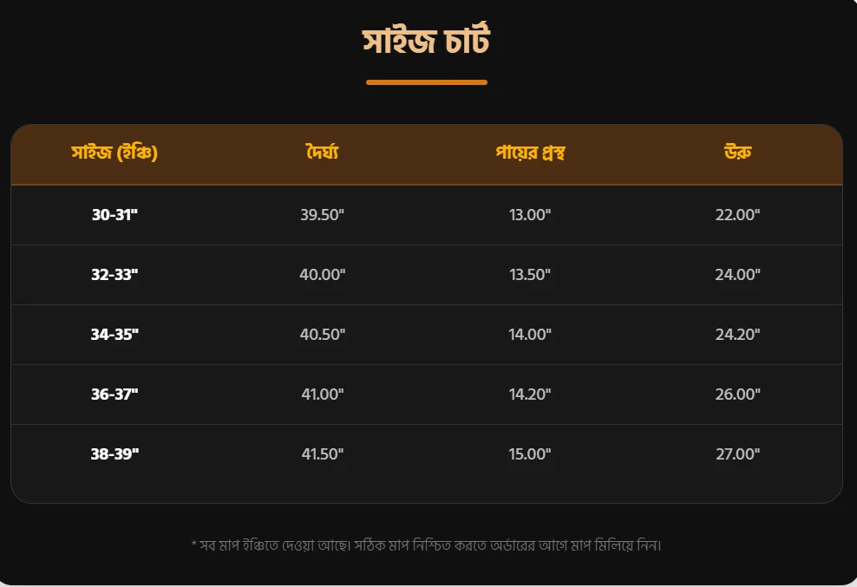Click the 34-35" size row label
Viewport: 857px width, 587px height.
[x=114, y=335]
